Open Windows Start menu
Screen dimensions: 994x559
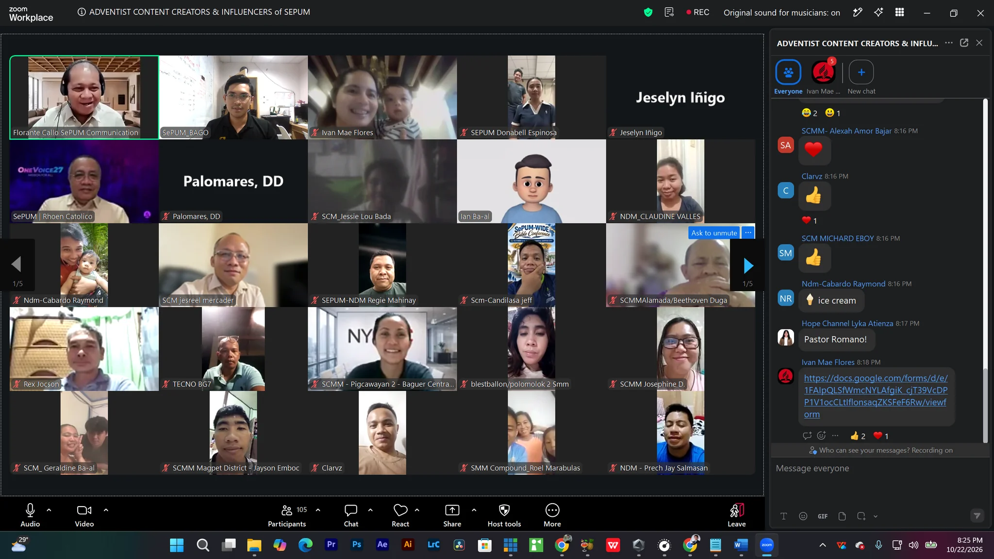point(177,545)
